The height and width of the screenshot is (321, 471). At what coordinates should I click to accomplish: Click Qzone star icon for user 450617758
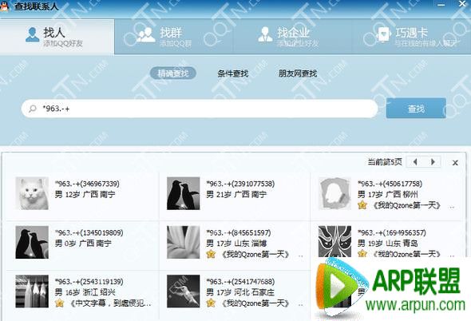(x=362, y=205)
